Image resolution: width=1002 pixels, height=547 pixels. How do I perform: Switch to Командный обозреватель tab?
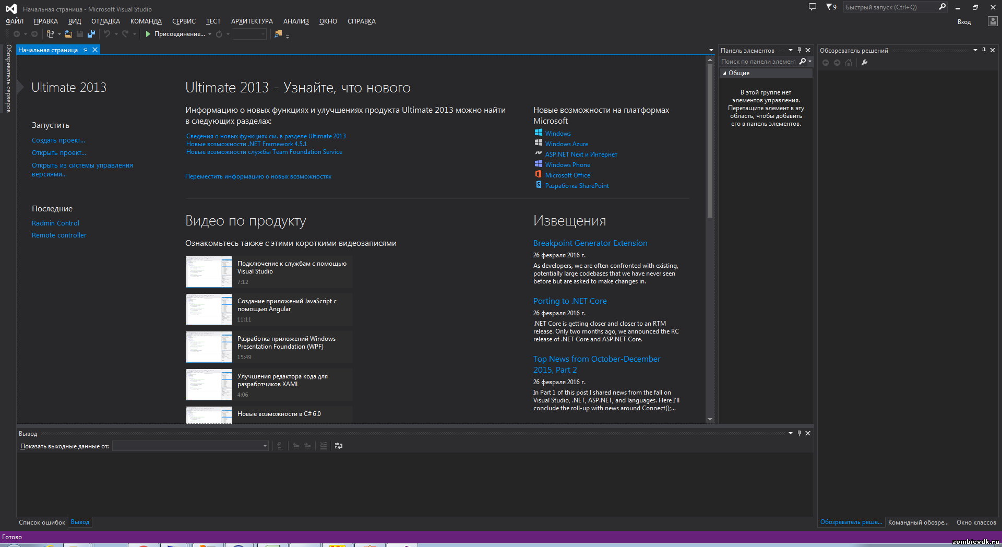[918, 522]
